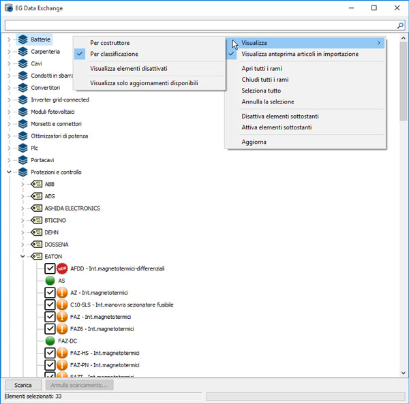Click the Carpenteria layers icon

point(23,52)
